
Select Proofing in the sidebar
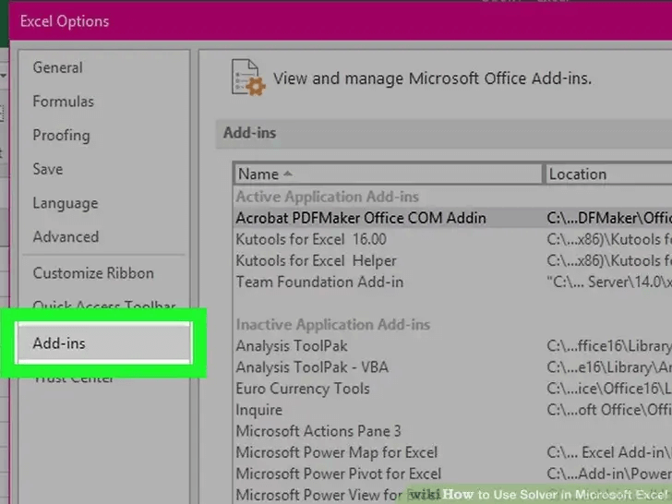pos(61,135)
